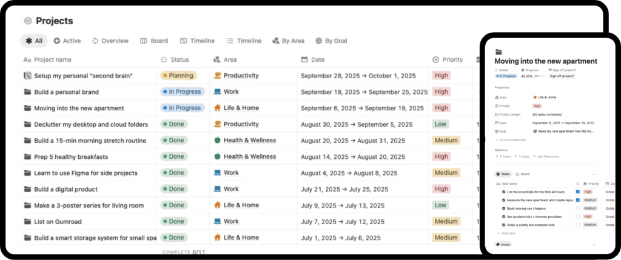Click Add Resources relation link
Viewport: 621px width, 260px height.
[x=546, y=157]
